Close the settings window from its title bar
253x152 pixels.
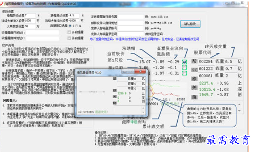(242, 3)
